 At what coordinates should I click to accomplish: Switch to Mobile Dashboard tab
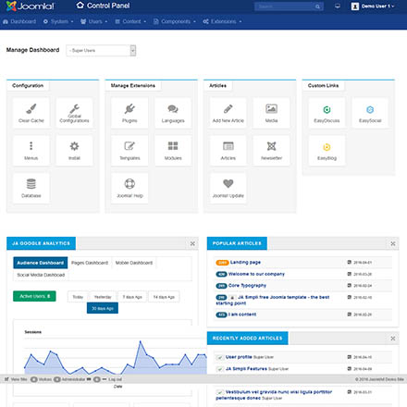click(134, 263)
